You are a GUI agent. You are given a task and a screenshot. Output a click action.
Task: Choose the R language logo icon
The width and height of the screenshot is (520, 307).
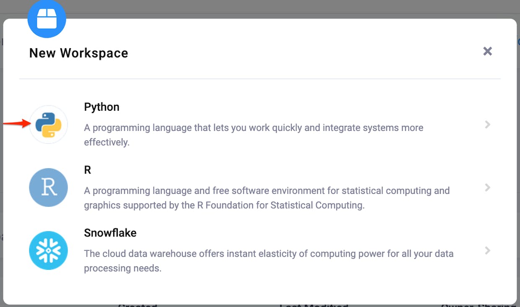coord(49,187)
